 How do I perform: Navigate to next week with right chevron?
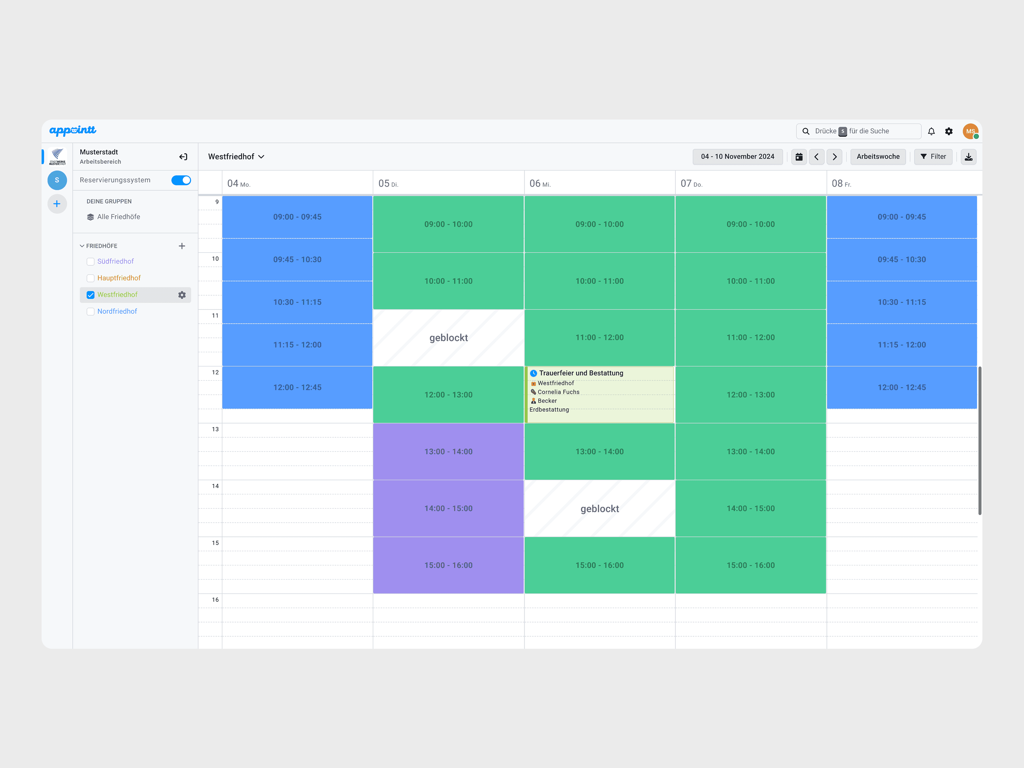(835, 157)
